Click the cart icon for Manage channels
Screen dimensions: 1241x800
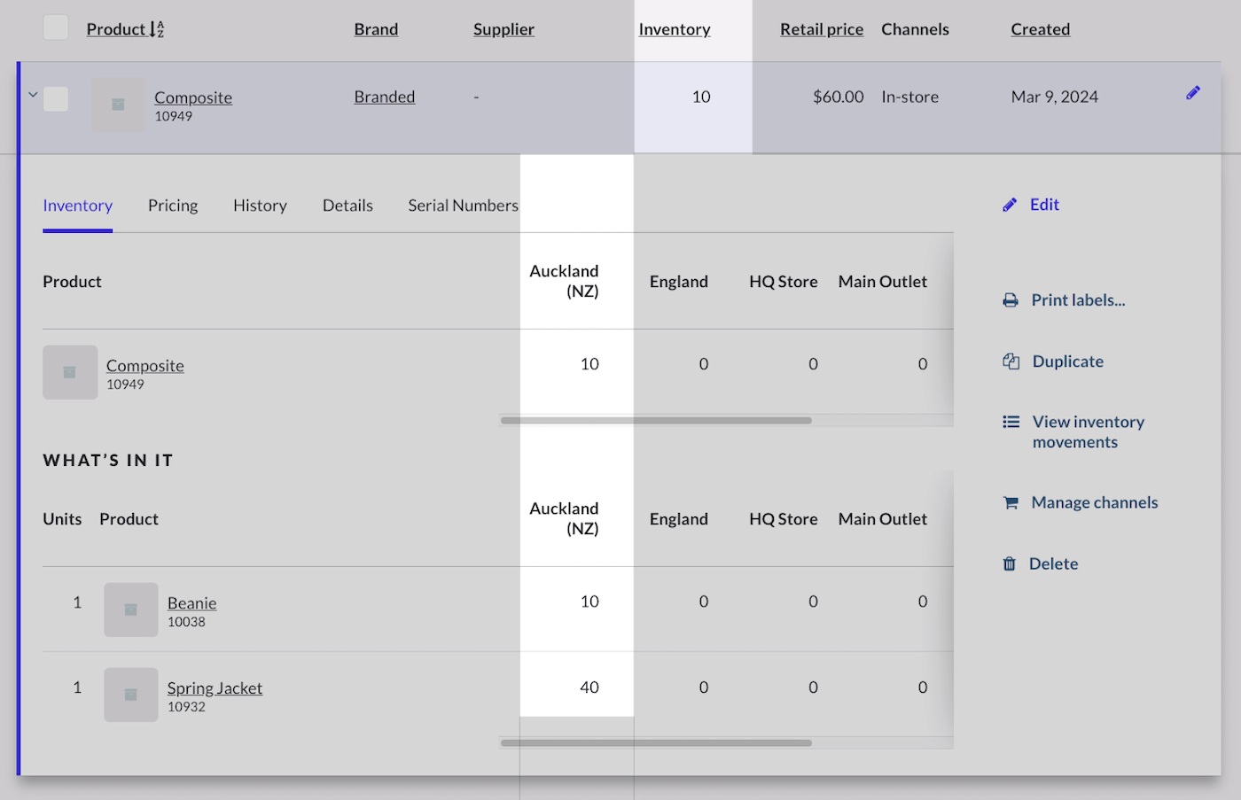coord(1011,502)
